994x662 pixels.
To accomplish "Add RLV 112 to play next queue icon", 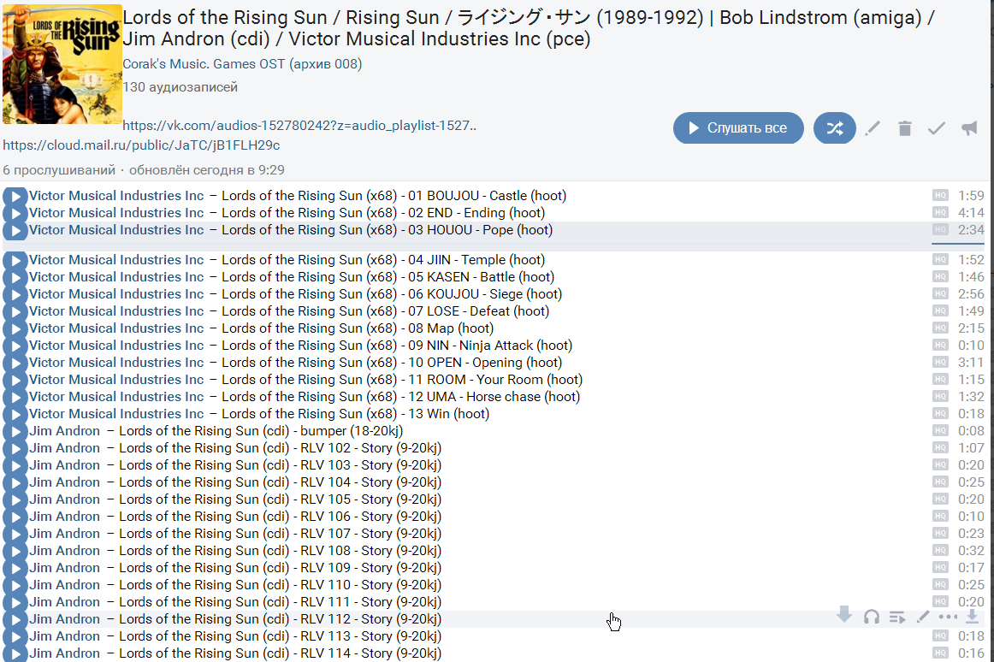I will click(897, 617).
